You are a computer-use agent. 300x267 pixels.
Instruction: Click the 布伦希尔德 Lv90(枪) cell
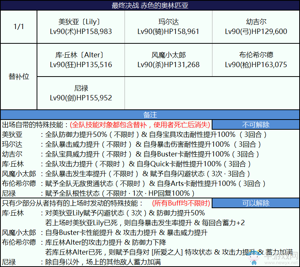point(256,60)
